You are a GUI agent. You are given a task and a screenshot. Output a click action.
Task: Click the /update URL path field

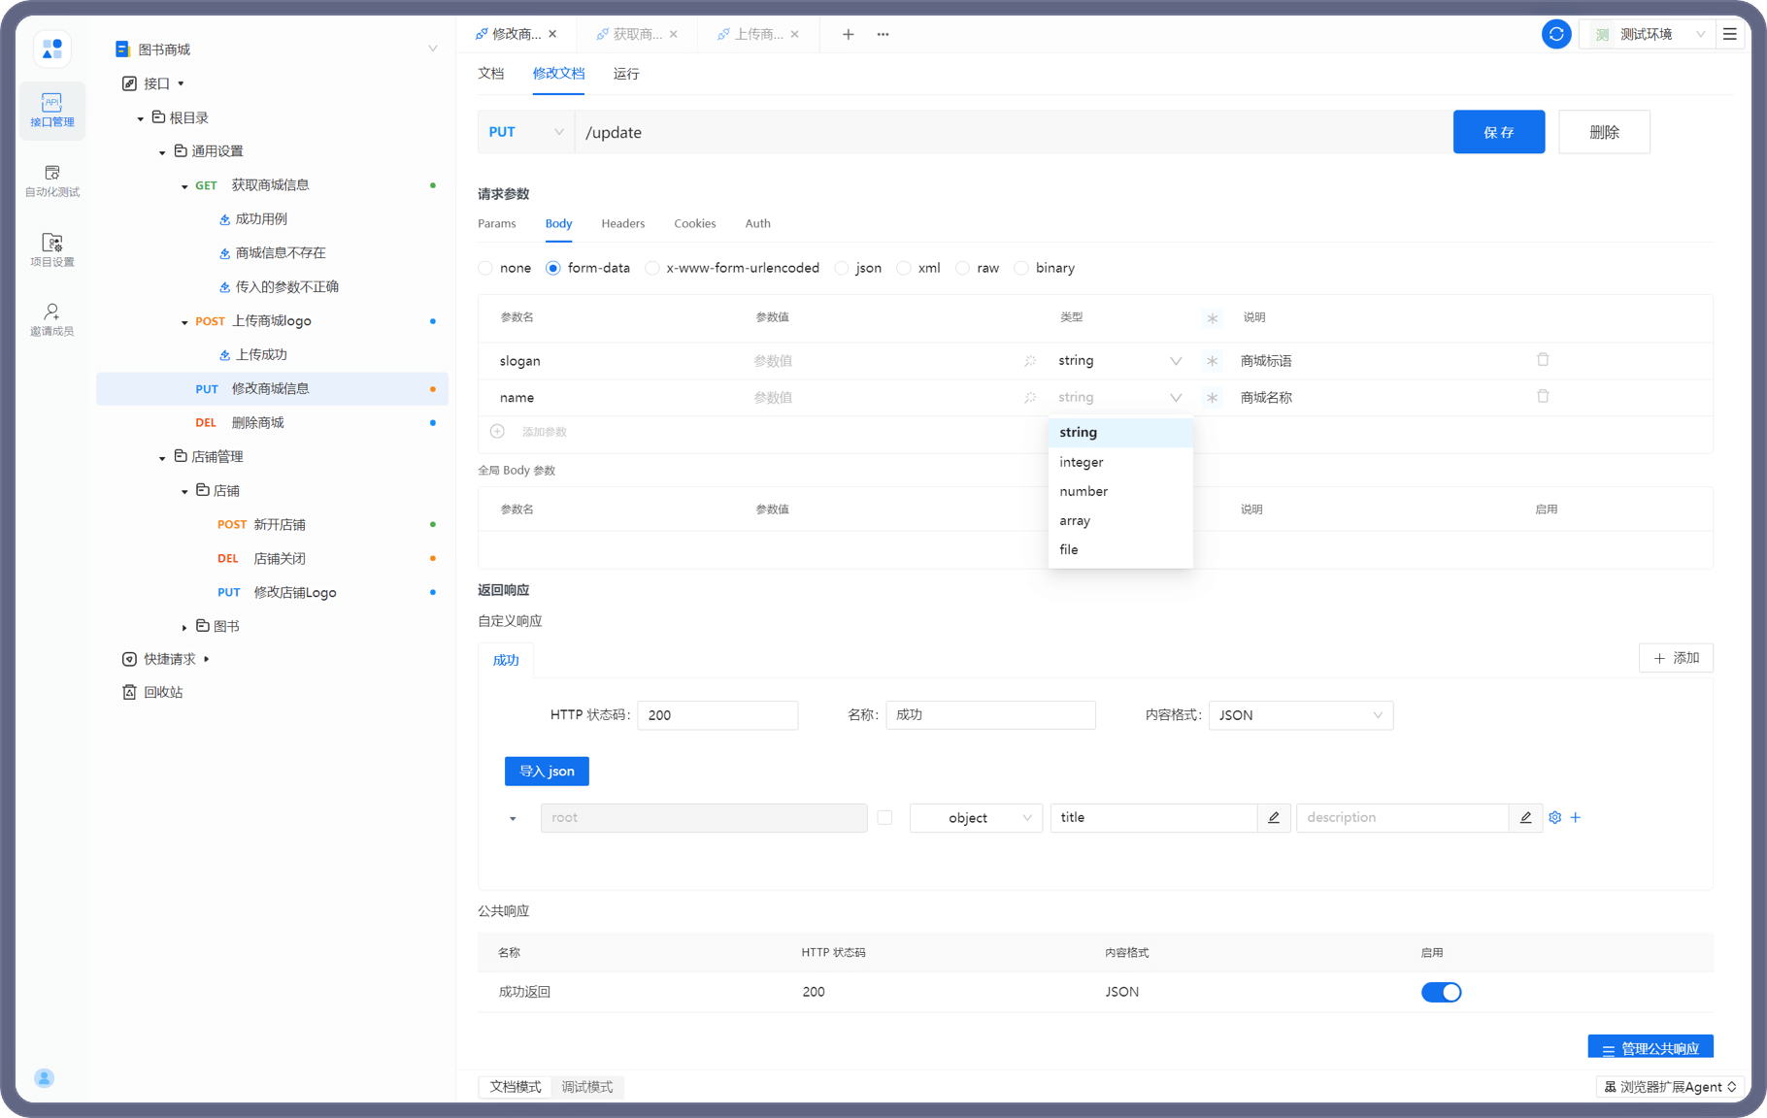(x=1013, y=132)
